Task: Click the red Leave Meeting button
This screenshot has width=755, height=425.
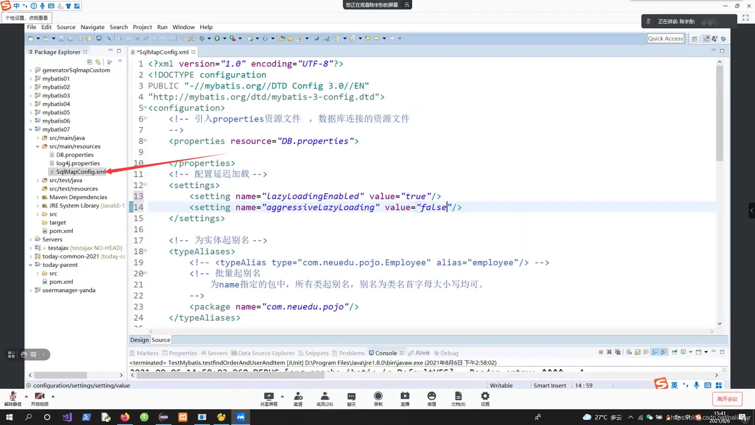Action: [x=727, y=399]
